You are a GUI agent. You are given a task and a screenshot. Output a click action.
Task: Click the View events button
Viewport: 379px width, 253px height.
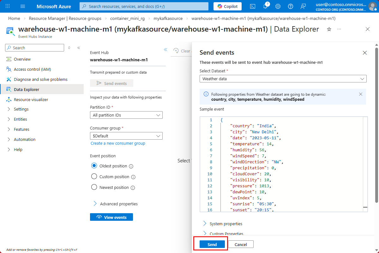tap(111, 217)
